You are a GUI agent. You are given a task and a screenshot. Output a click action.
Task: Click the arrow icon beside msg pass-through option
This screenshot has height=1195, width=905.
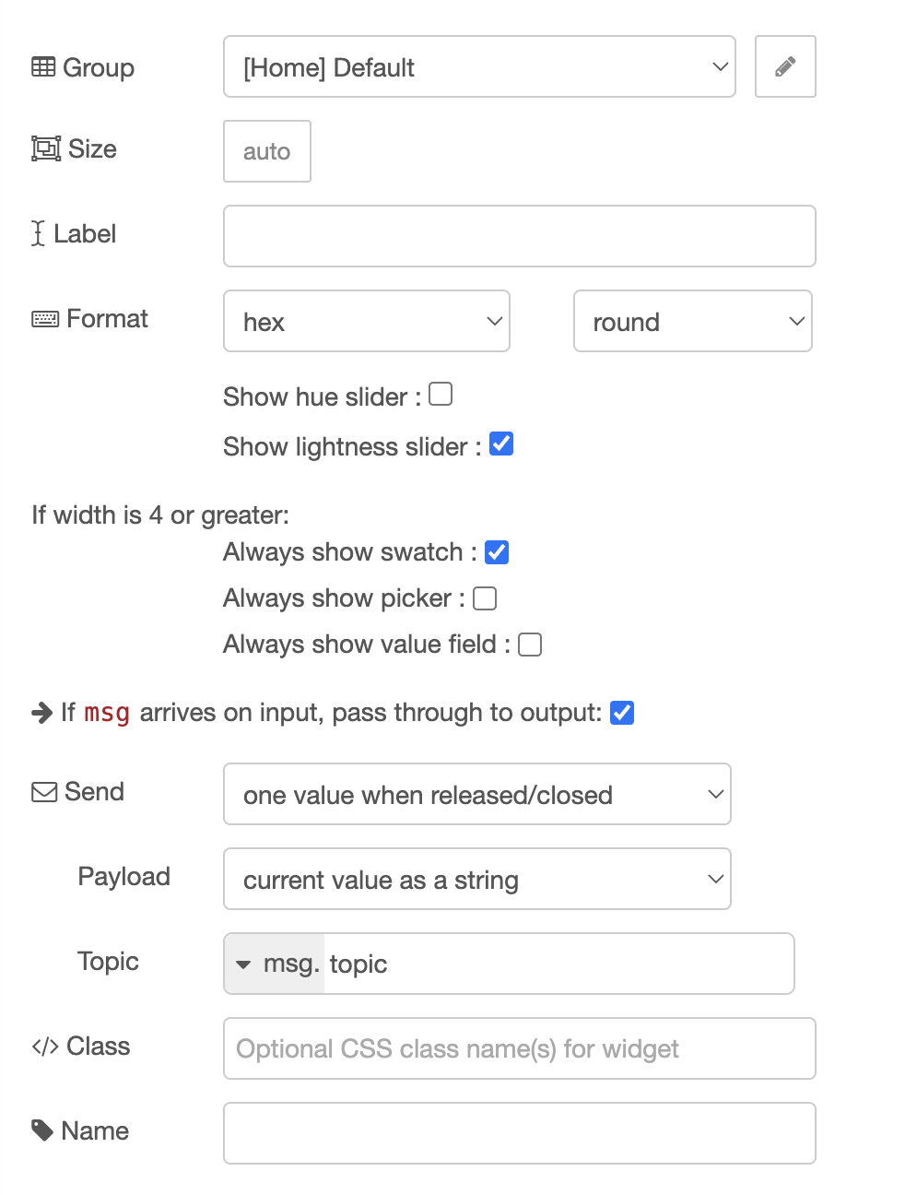(x=41, y=712)
